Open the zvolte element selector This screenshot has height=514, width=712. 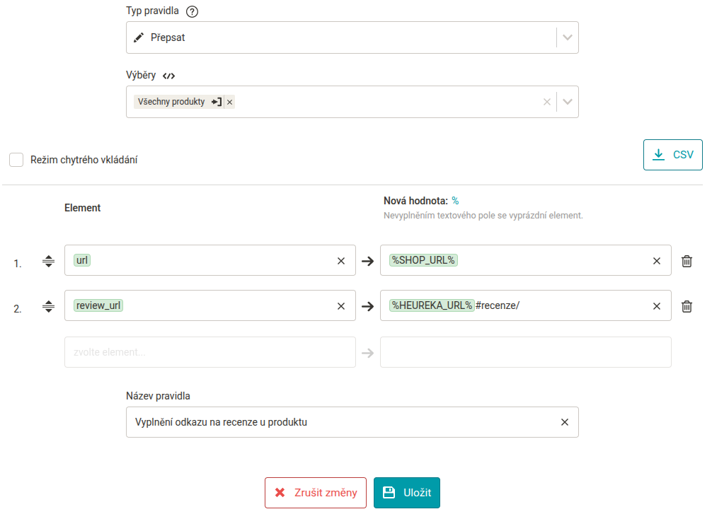pyautogui.click(x=209, y=352)
